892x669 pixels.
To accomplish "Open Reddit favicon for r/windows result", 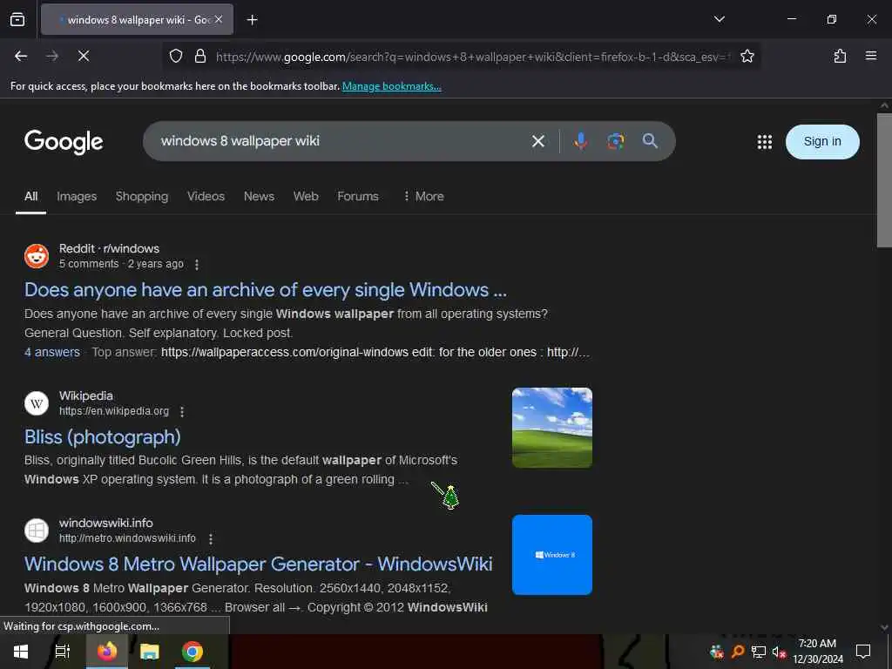I will click(x=37, y=256).
